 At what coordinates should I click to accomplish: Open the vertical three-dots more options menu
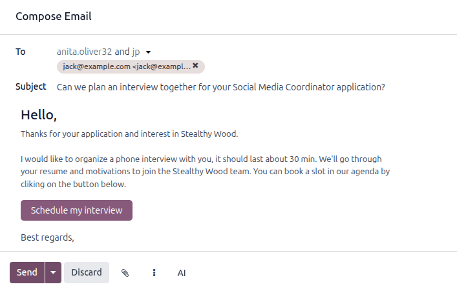coord(154,273)
